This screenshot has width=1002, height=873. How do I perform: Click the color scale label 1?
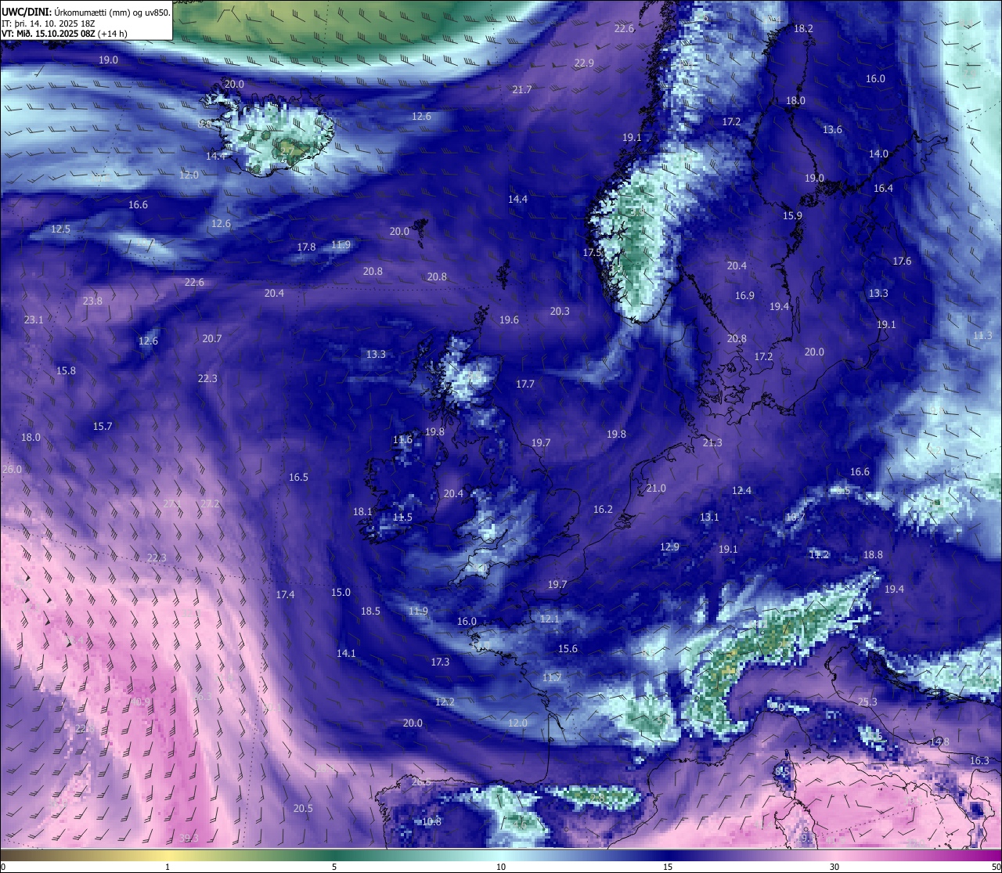168,867
